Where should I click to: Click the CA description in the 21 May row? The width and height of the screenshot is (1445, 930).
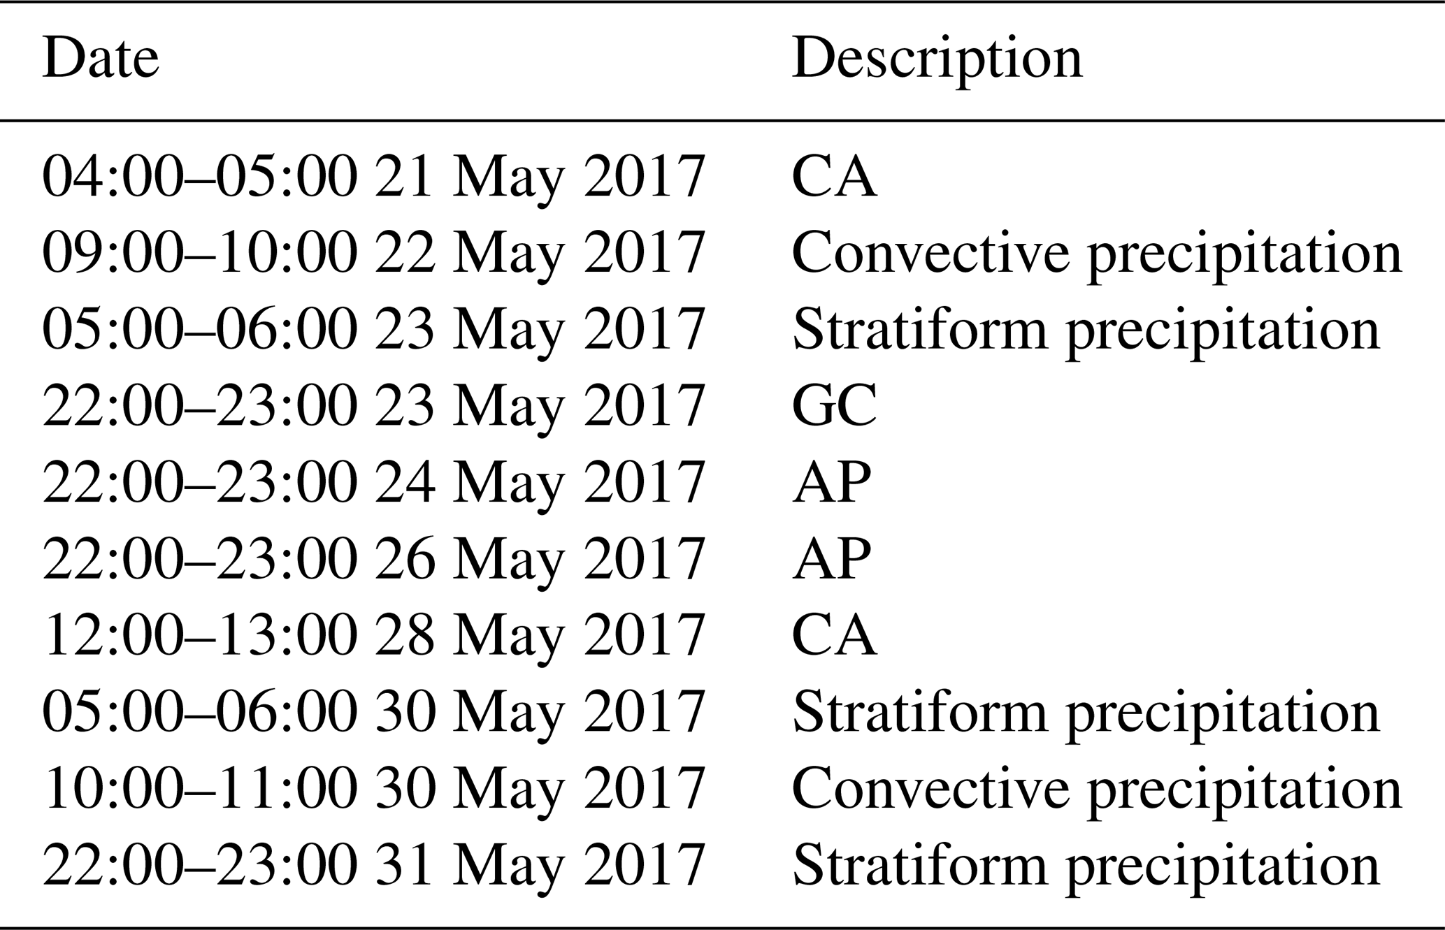[x=834, y=176]
